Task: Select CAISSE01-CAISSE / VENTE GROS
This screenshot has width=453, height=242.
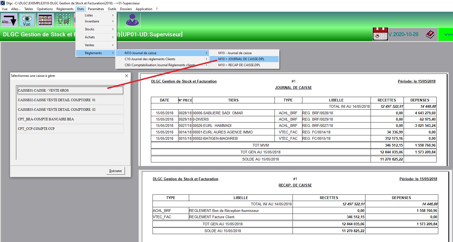Action: tap(70, 91)
